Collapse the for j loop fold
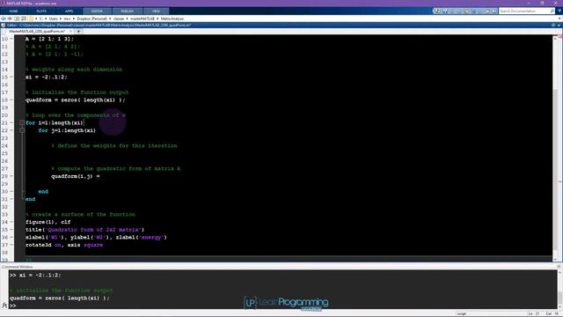 (x=22, y=130)
